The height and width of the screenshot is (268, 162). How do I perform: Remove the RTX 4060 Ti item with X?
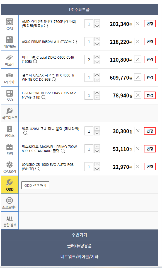coord(137,77)
